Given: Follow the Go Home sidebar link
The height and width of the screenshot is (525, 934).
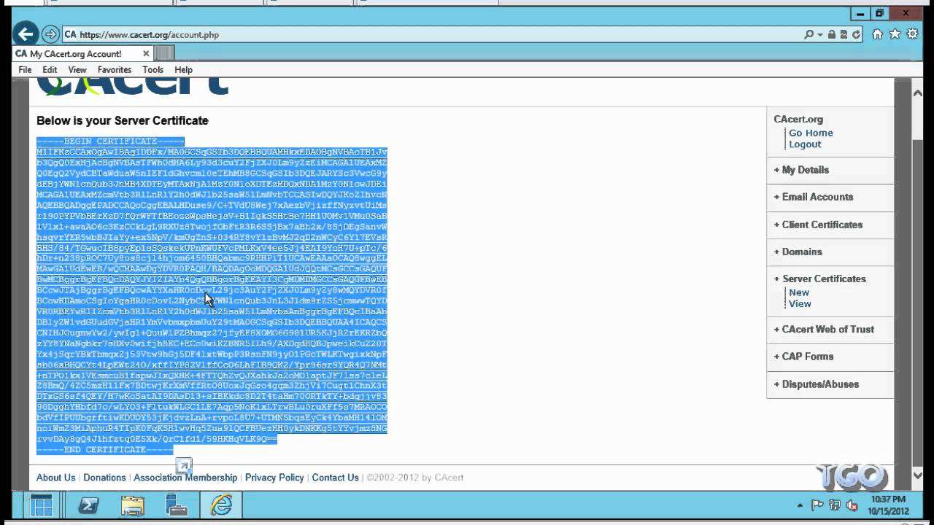Looking at the screenshot, I should [x=811, y=133].
